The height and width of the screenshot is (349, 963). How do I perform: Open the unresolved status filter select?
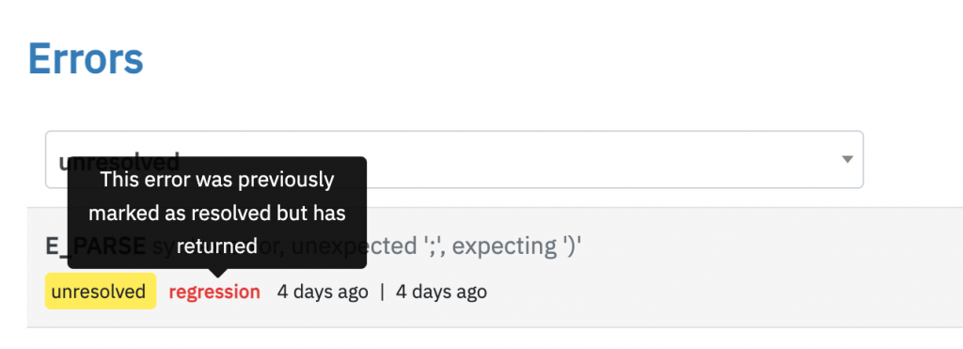[x=454, y=159]
